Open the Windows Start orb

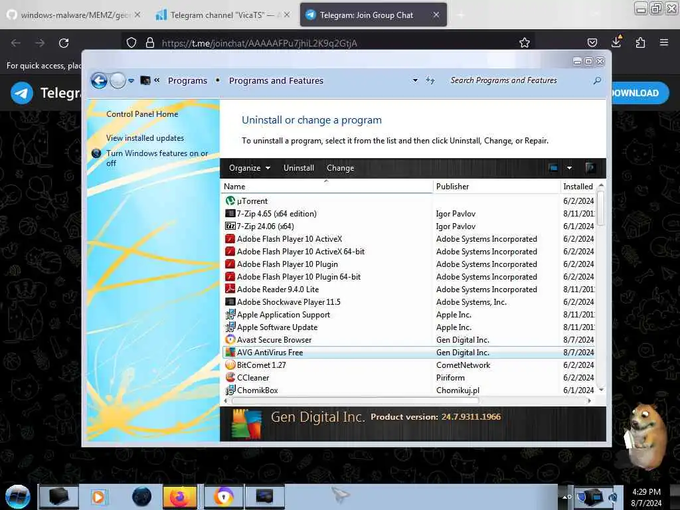click(x=18, y=497)
